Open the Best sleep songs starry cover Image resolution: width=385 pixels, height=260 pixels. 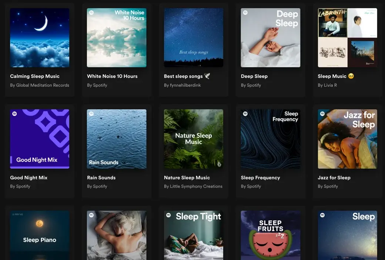[x=194, y=38]
